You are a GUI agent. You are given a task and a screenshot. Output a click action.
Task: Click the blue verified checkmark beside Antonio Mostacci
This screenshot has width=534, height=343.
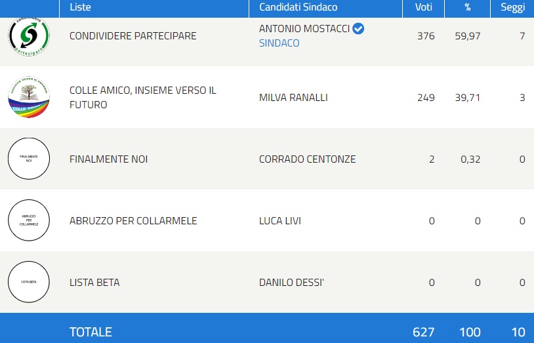[358, 29]
